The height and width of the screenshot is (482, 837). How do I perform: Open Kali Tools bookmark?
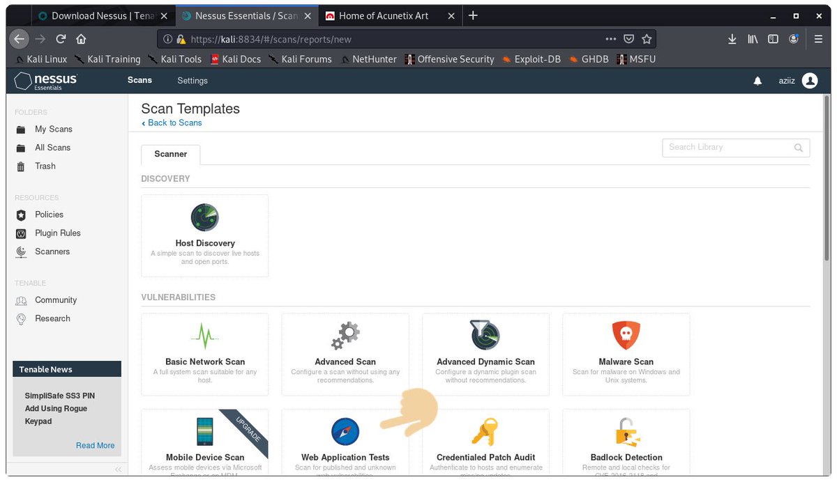[174, 59]
